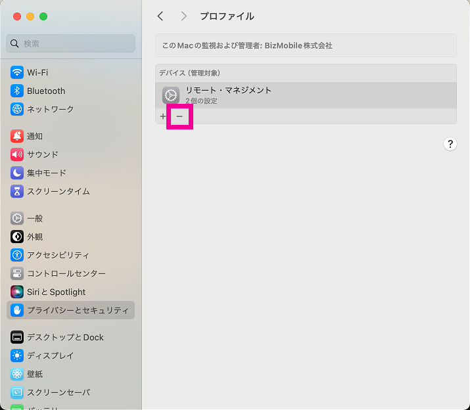Open アクセシビリティ settings
This screenshot has height=410, width=470.
pyautogui.click(x=58, y=255)
